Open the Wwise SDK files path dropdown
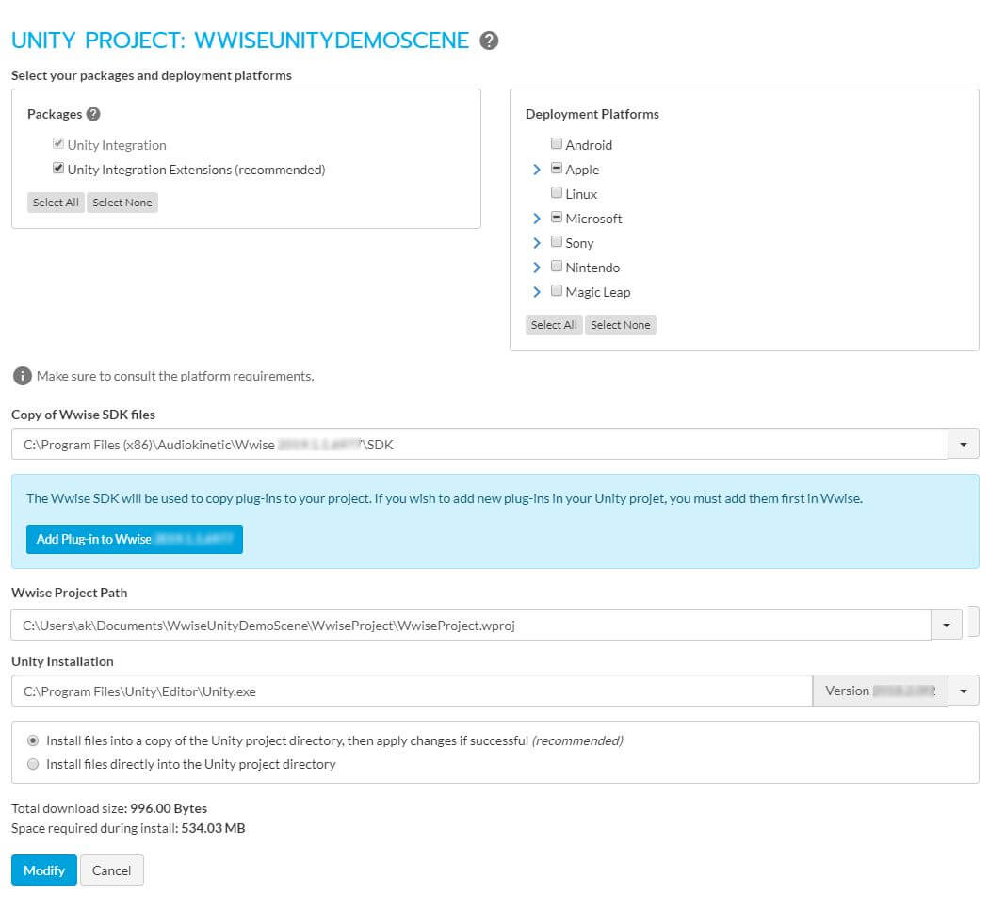 coord(964,444)
